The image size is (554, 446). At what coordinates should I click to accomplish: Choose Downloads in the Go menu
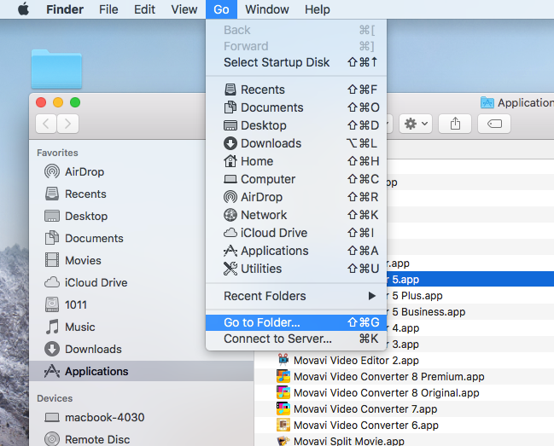pyautogui.click(x=296, y=143)
